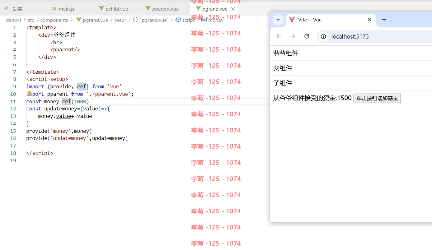
Task: Click the closing </script> tag on line 18
Action: [x=40, y=153]
